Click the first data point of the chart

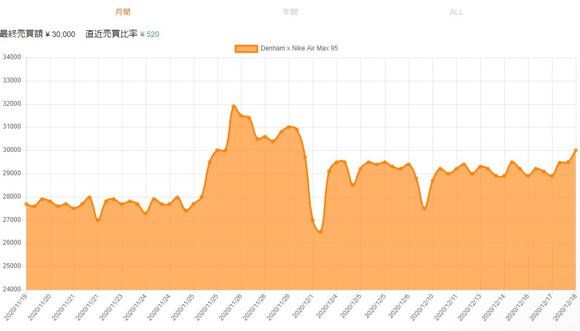coord(26,204)
